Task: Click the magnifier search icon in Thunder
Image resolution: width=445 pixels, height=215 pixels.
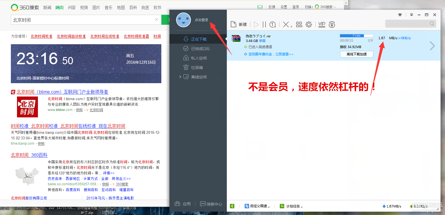Action: 432,24
